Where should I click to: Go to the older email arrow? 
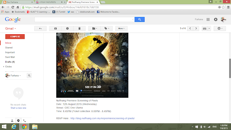click(196, 28)
